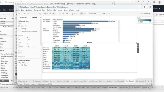The image size is (164, 92).
Task: Click the fix axes pin icon
Action: point(85,14)
